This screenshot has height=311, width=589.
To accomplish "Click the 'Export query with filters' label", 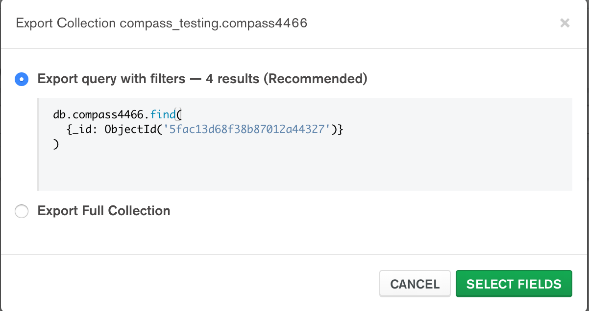I will (111, 79).
